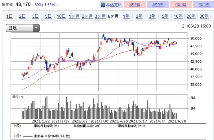Click the 2021/6/28 date label
Screen dimensions: 214x140
pyautogui.click(x=177, y=121)
